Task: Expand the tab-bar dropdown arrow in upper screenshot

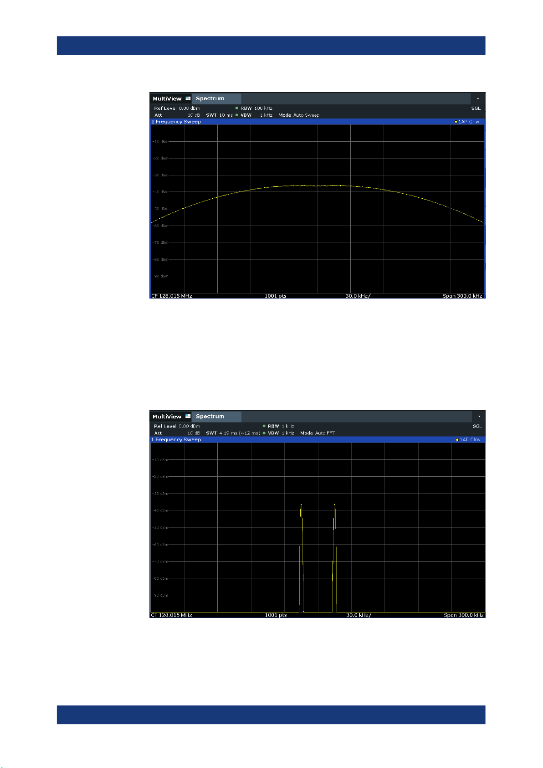Action: [478, 98]
